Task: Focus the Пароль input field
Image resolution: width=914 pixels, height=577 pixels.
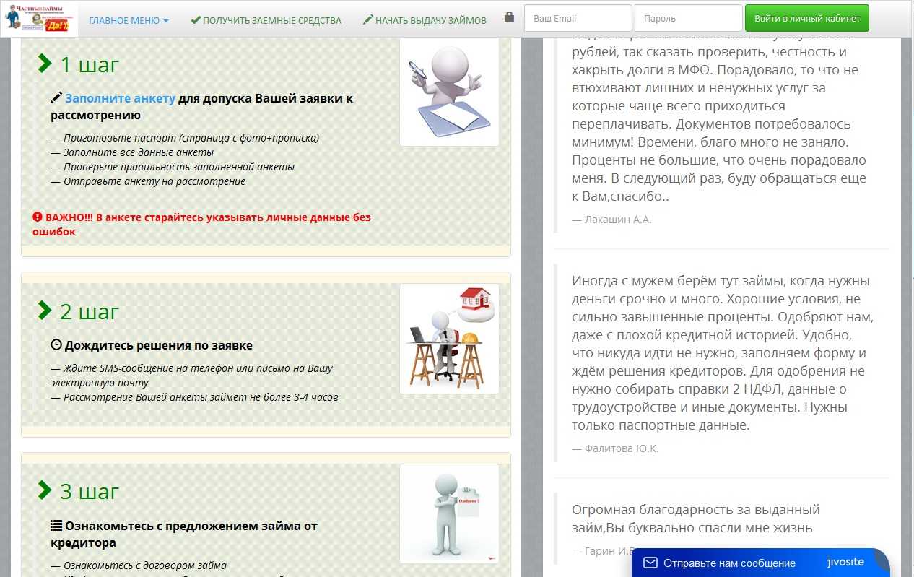Action: pos(688,18)
